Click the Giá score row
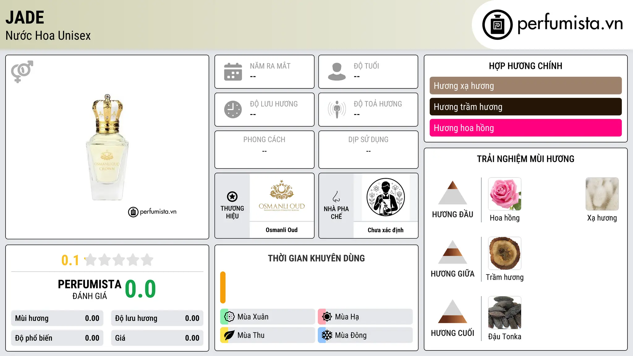The image size is (633, 356). pyautogui.click(x=157, y=338)
